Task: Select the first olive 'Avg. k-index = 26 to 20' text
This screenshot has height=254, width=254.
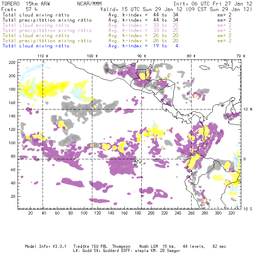Action: 143,35
